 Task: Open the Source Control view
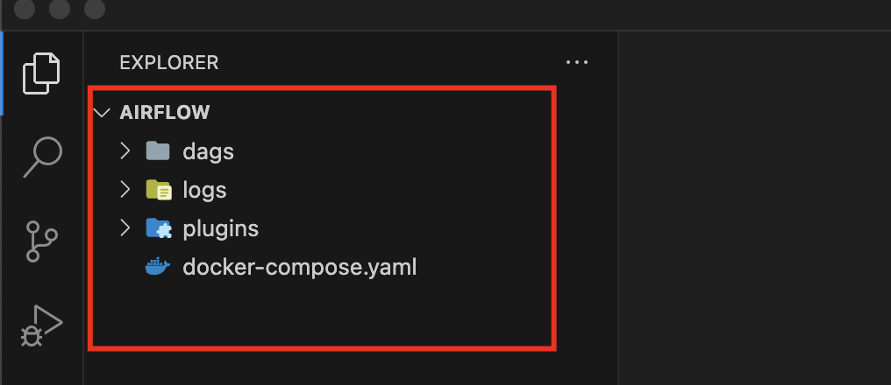click(41, 240)
